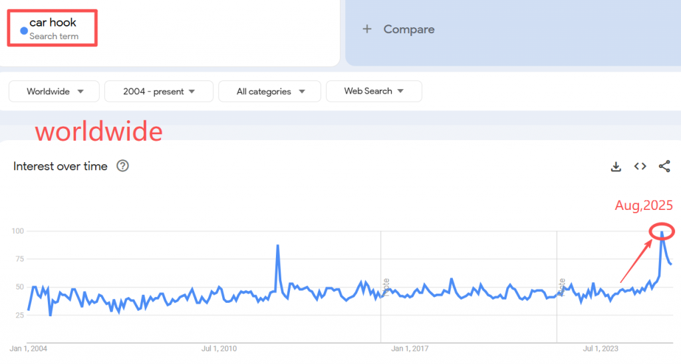Expand the Web Search type dropdown
Viewport: 681px width, 364px height.
tap(374, 91)
